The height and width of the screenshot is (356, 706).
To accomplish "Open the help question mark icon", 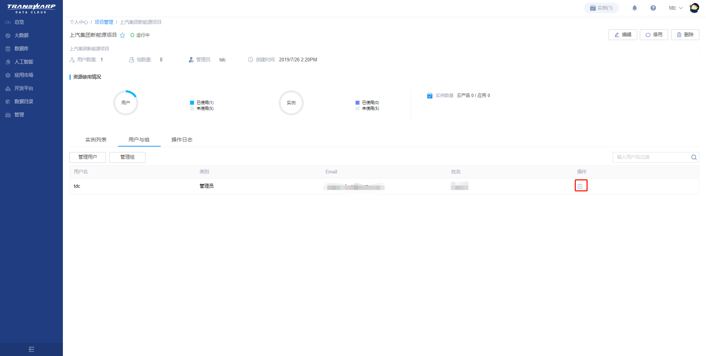I will pos(653,8).
